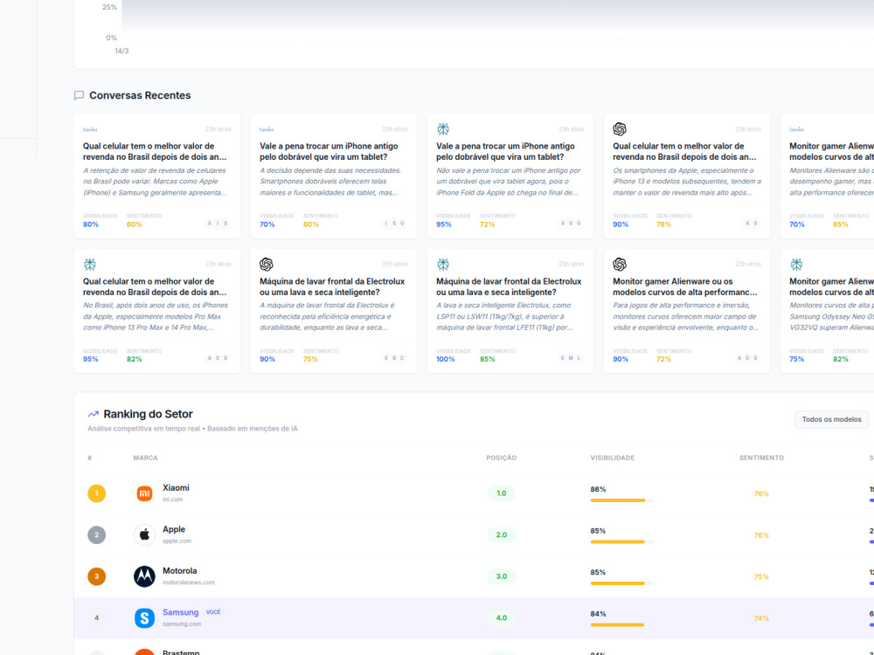Click the 'Conversas Recentes' heading
The height and width of the screenshot is (655, 874).
pyautogui.click(x=140, y=95)
